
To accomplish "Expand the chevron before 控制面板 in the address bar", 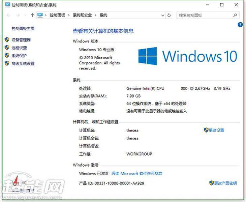I will coord(45,15).
